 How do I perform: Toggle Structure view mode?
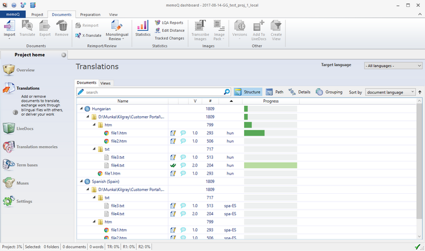click(248, 92)
